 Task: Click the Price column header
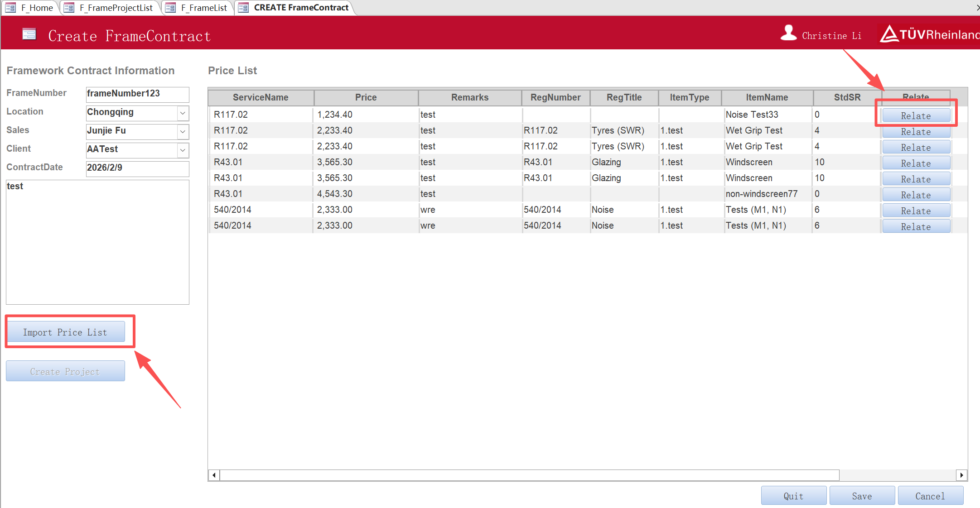366,97
